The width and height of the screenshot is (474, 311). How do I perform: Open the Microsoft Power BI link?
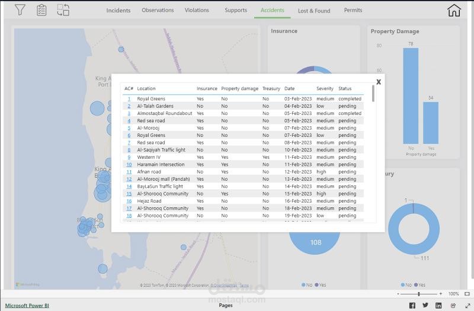point(27,306)
